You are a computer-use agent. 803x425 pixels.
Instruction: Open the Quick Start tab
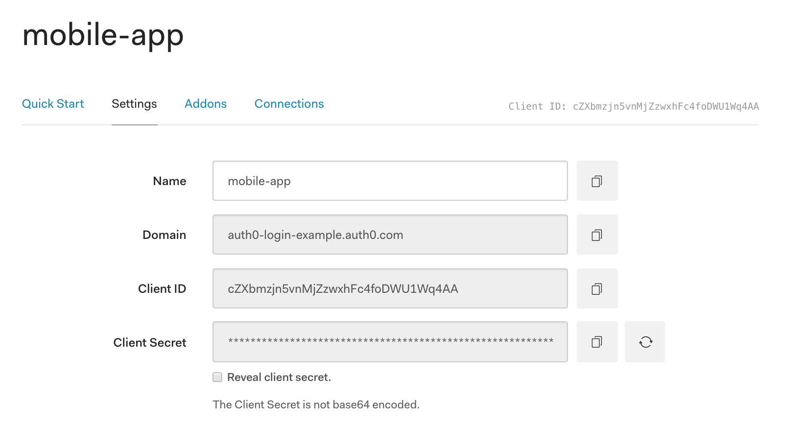(53, 104)
